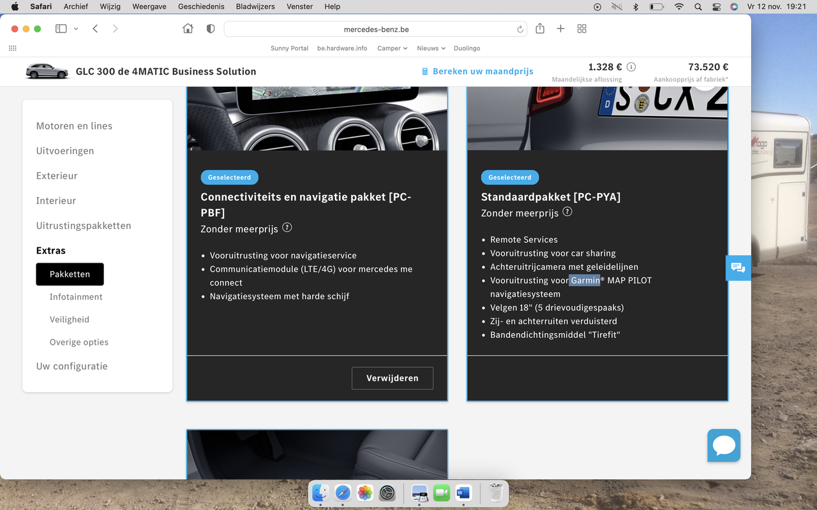Open the sidebar options chevron in Safari toolbar
The height and width of the screenshot is (510, 817).
[76, 29]
